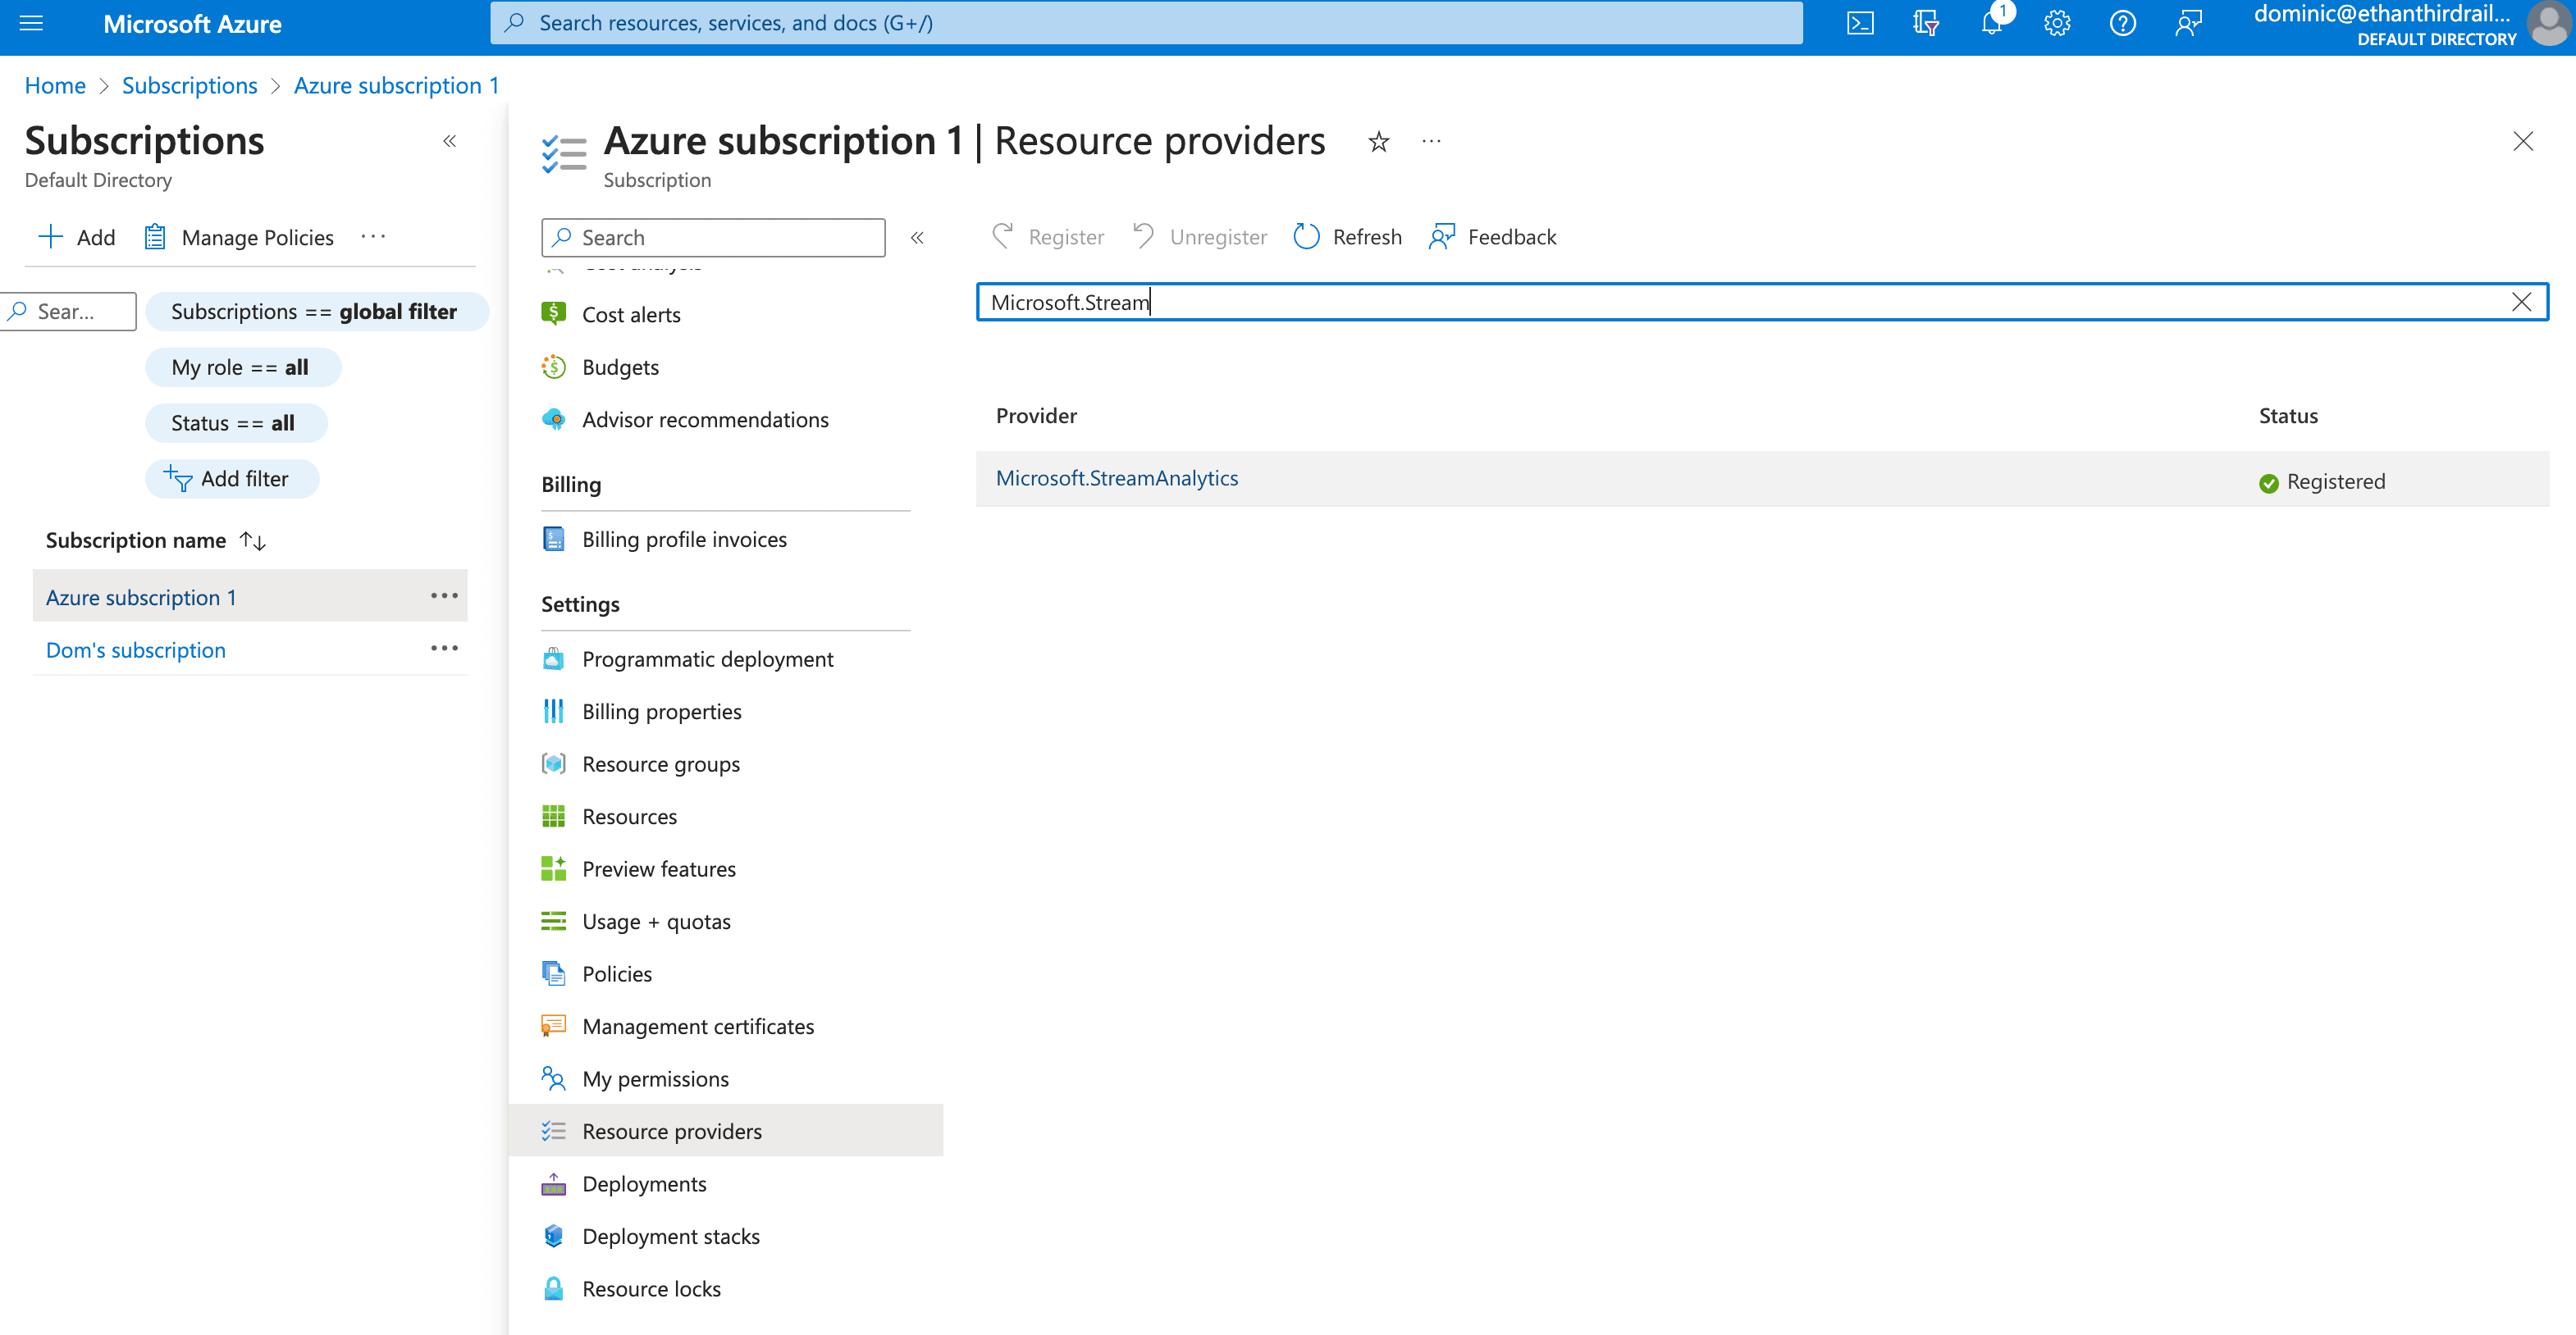
Task: Open Manage Policies
Action: [239, 237]
